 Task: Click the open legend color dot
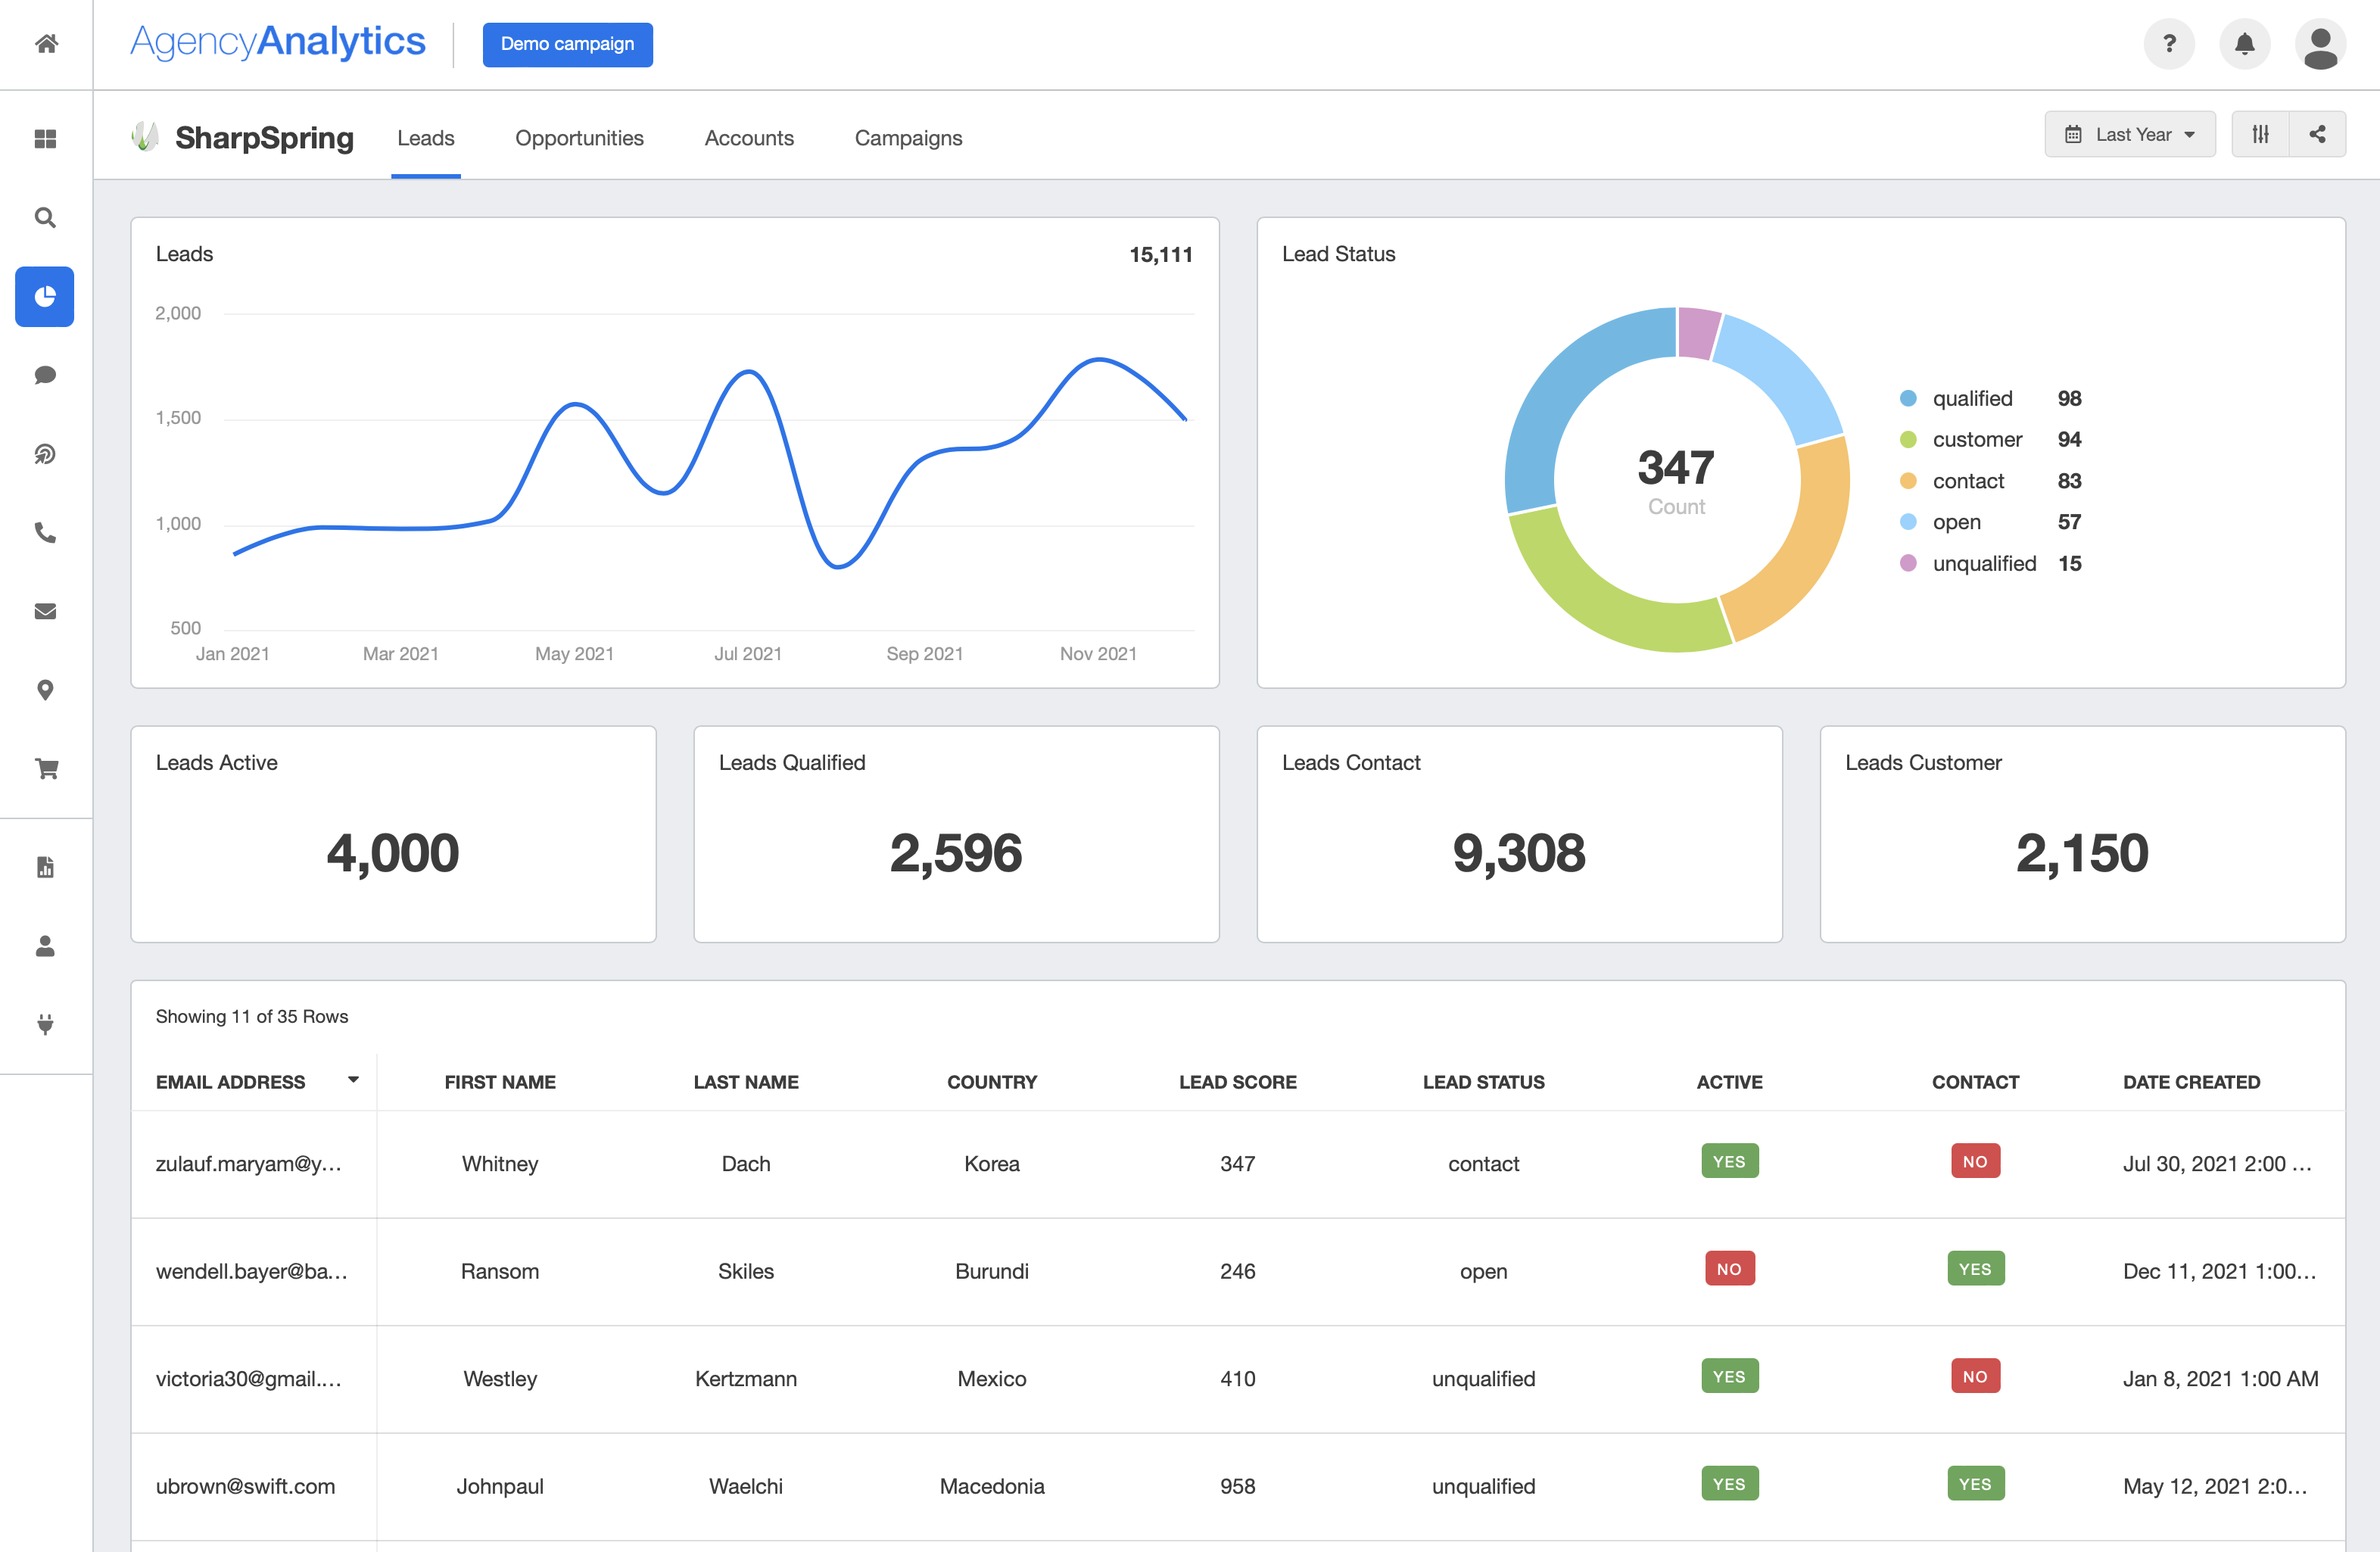click(1908, 522)
